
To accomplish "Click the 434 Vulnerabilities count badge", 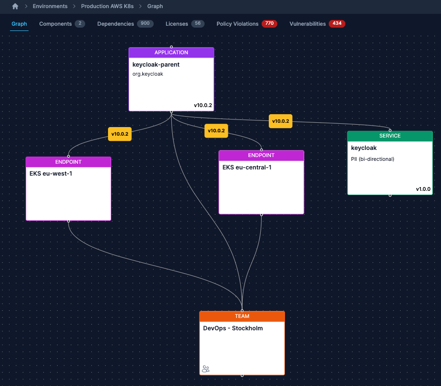I will pos(337,24).
